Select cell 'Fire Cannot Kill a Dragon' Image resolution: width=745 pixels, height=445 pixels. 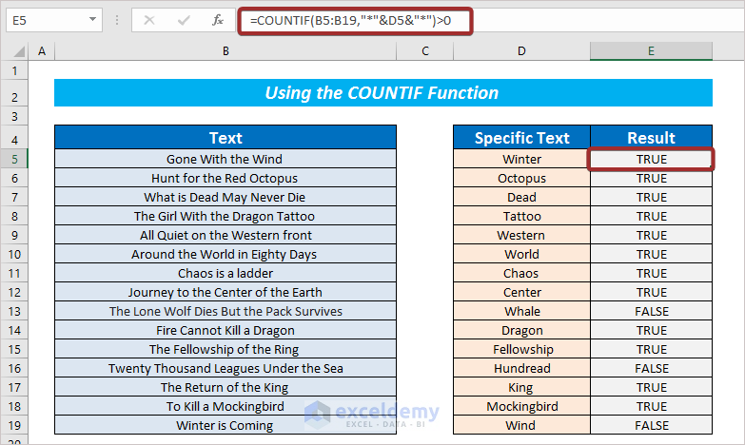225,330
